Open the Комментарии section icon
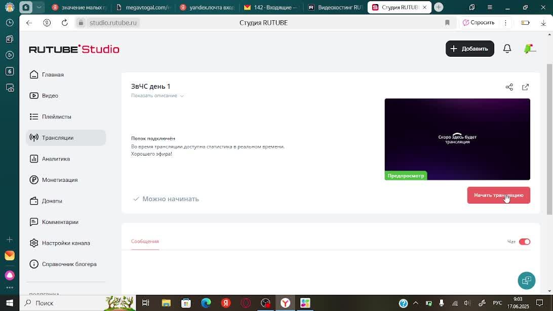553x311 pixels. coord(34,222)
